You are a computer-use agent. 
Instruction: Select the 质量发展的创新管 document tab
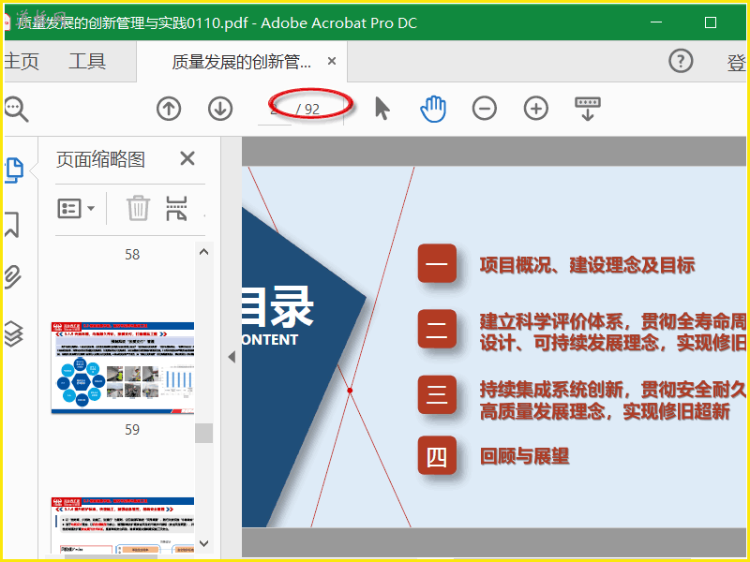click(241, 62)
